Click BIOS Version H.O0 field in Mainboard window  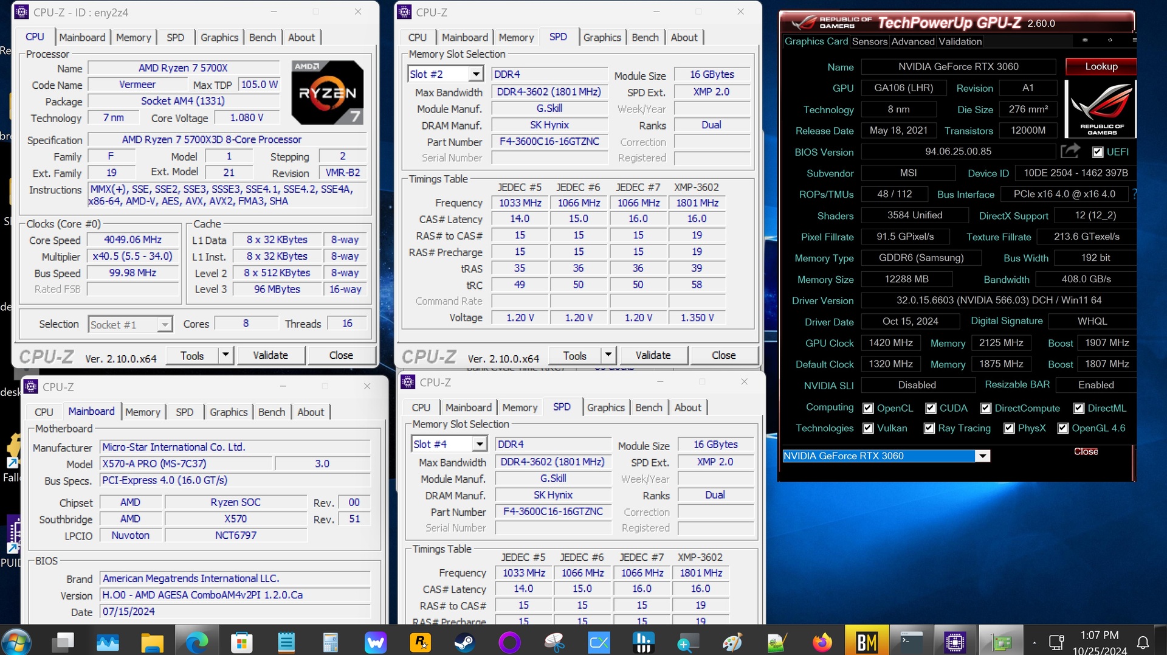[235, 595]
